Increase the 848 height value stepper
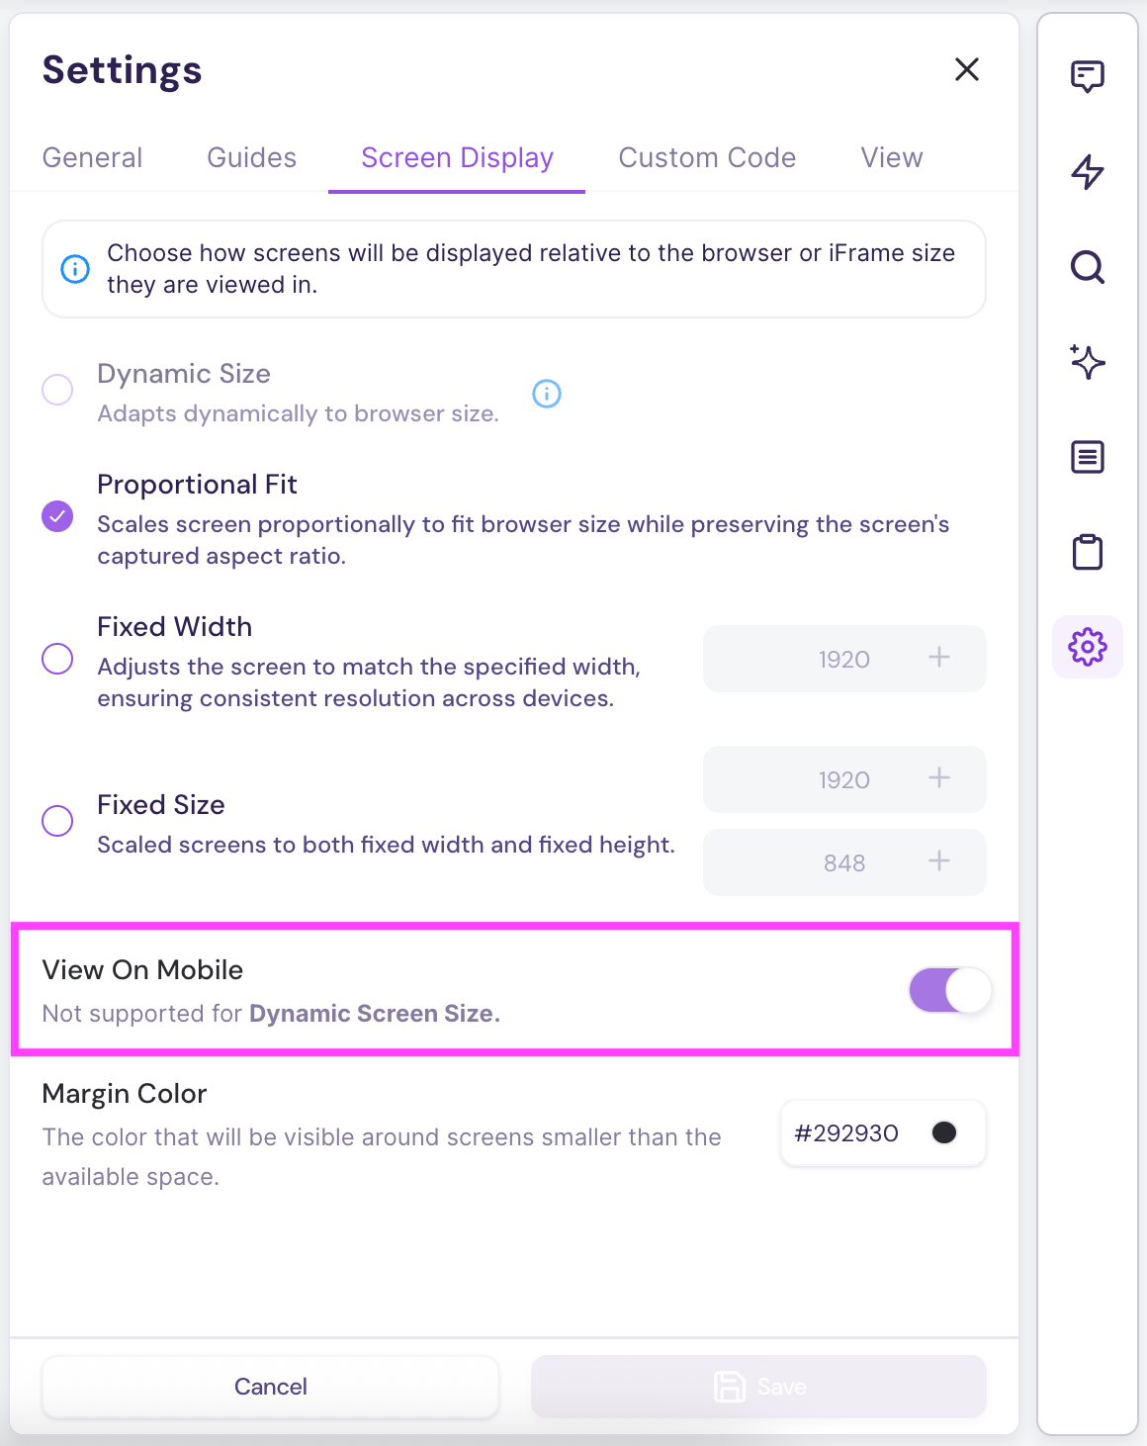Screen dimensions: 1147x1446 click(939, 861)
